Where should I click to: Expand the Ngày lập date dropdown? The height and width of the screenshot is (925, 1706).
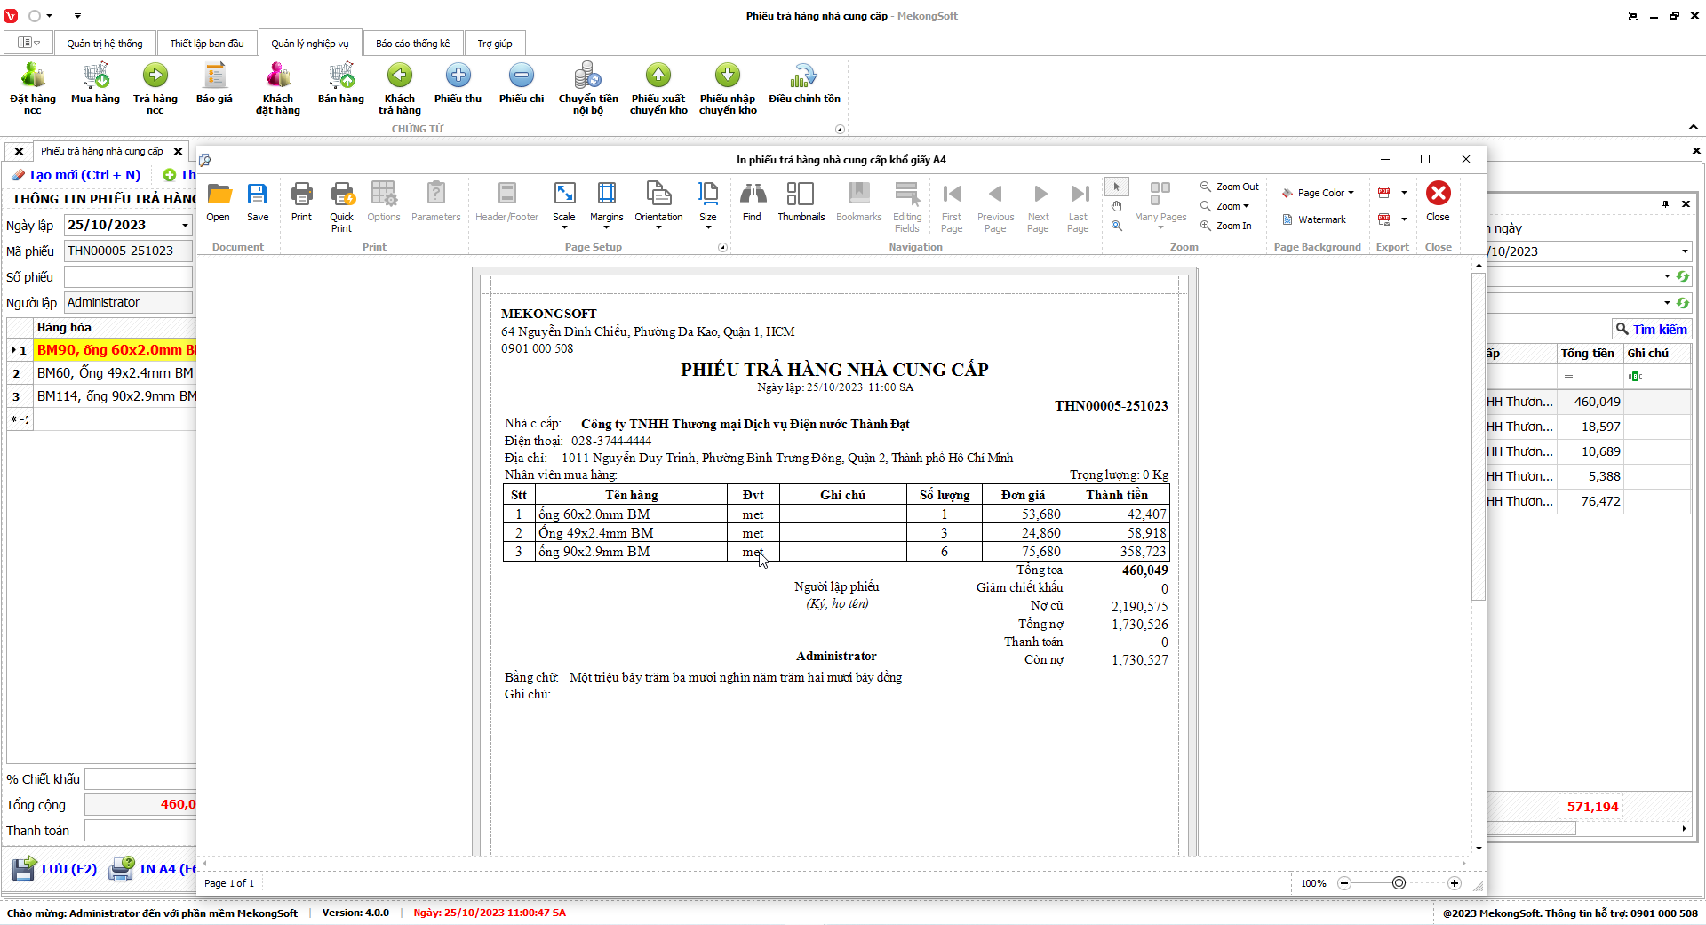[185, 226]
